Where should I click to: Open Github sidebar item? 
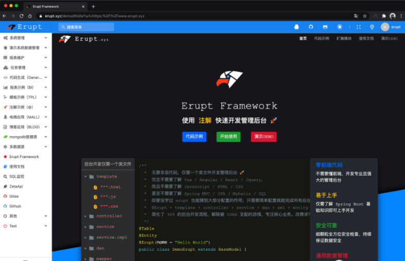click(x=25, y=206)
